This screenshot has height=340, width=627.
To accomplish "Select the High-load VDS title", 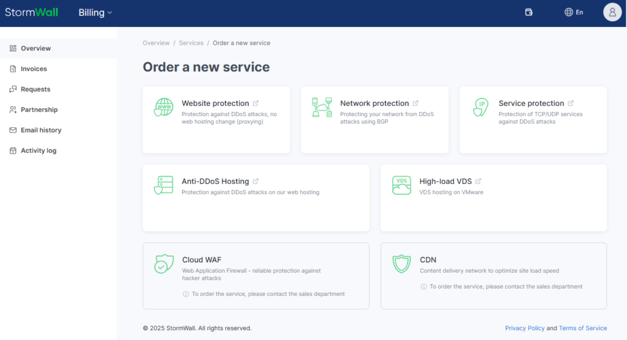I will click(x=446, y=182).
